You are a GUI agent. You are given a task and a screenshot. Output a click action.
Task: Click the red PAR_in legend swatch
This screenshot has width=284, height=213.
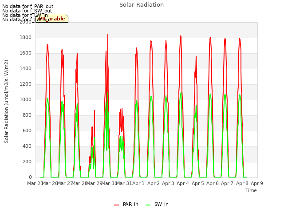116,205
